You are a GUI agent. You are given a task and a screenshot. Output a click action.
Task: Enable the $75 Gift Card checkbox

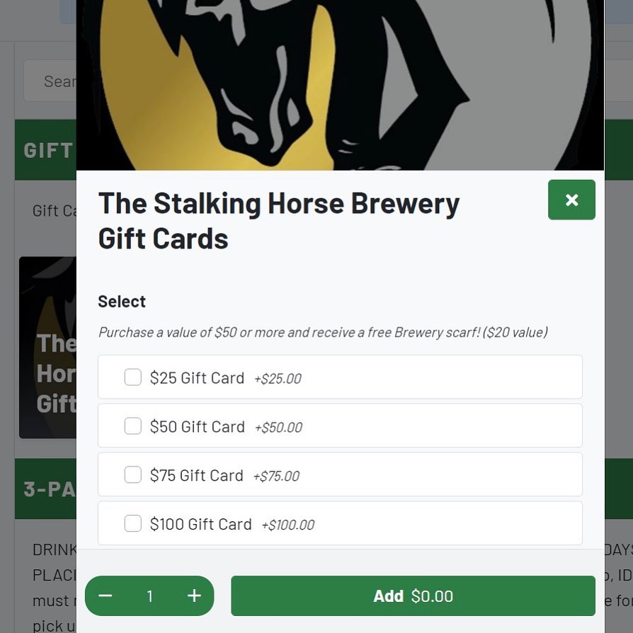[133, 475]
